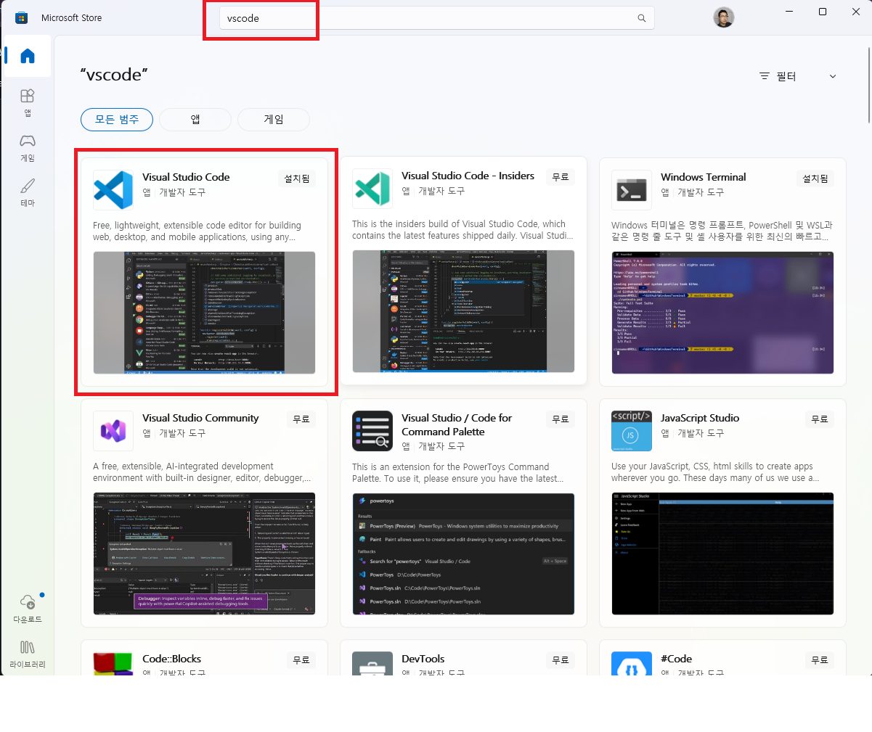Click the 무료 button on DevTools
Image resolution: width=872 pixels, height=732 pixels.
561,660
